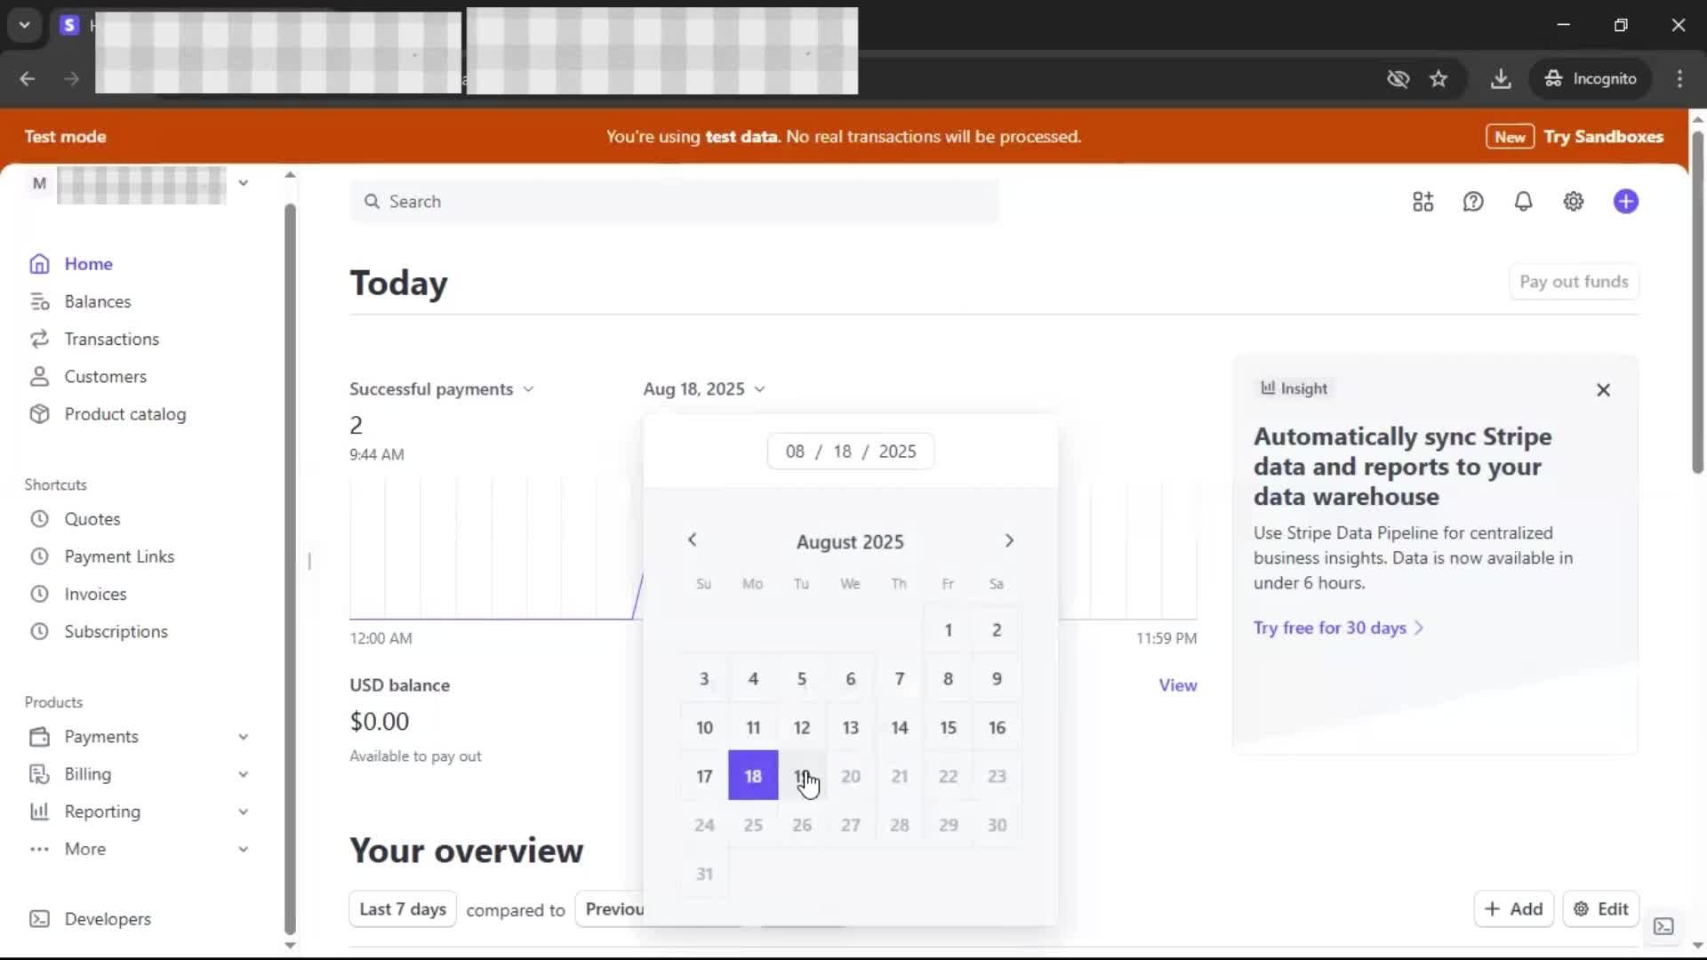The image size is (1707, 960).
Task: Bookmark page with the star icon
Action: [x=1439, y=79]
